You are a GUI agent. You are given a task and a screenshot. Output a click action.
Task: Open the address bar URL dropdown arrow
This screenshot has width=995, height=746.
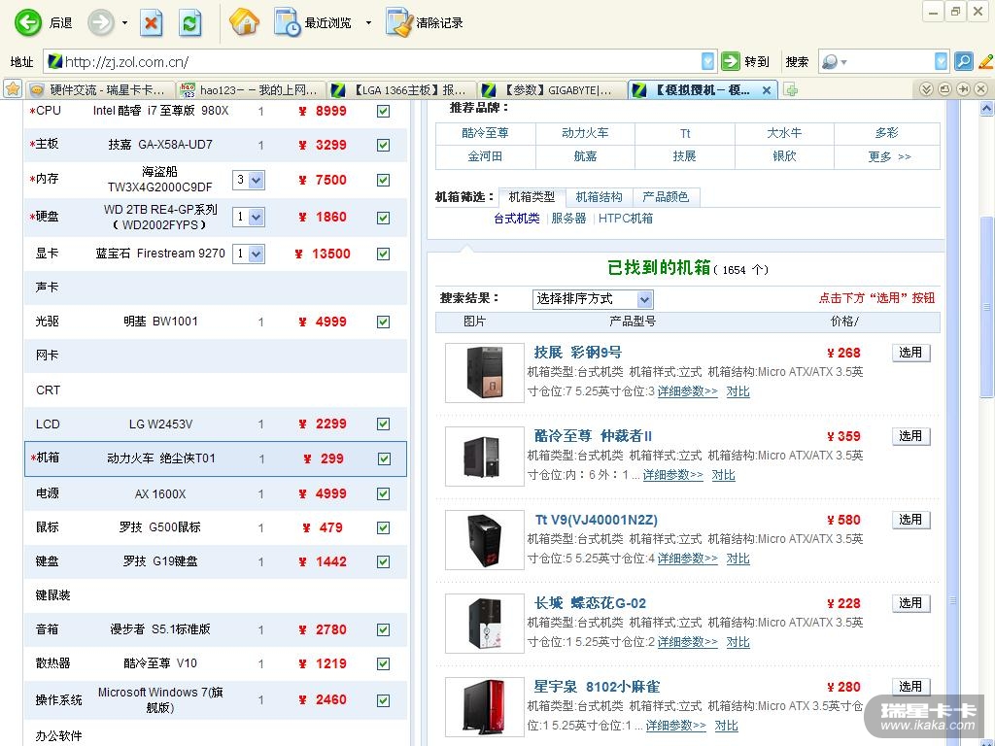click(x=707, y=61)
